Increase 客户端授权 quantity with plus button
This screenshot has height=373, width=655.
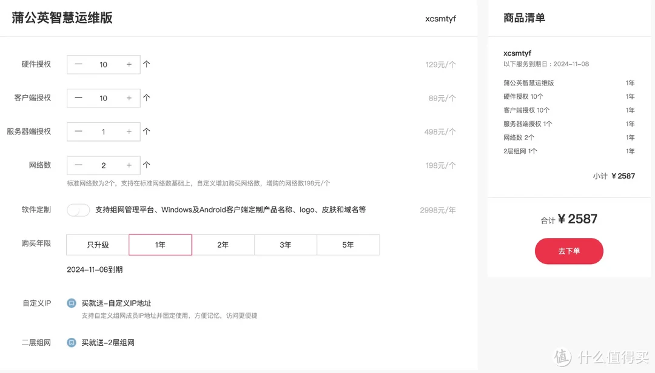pos(129,98)
